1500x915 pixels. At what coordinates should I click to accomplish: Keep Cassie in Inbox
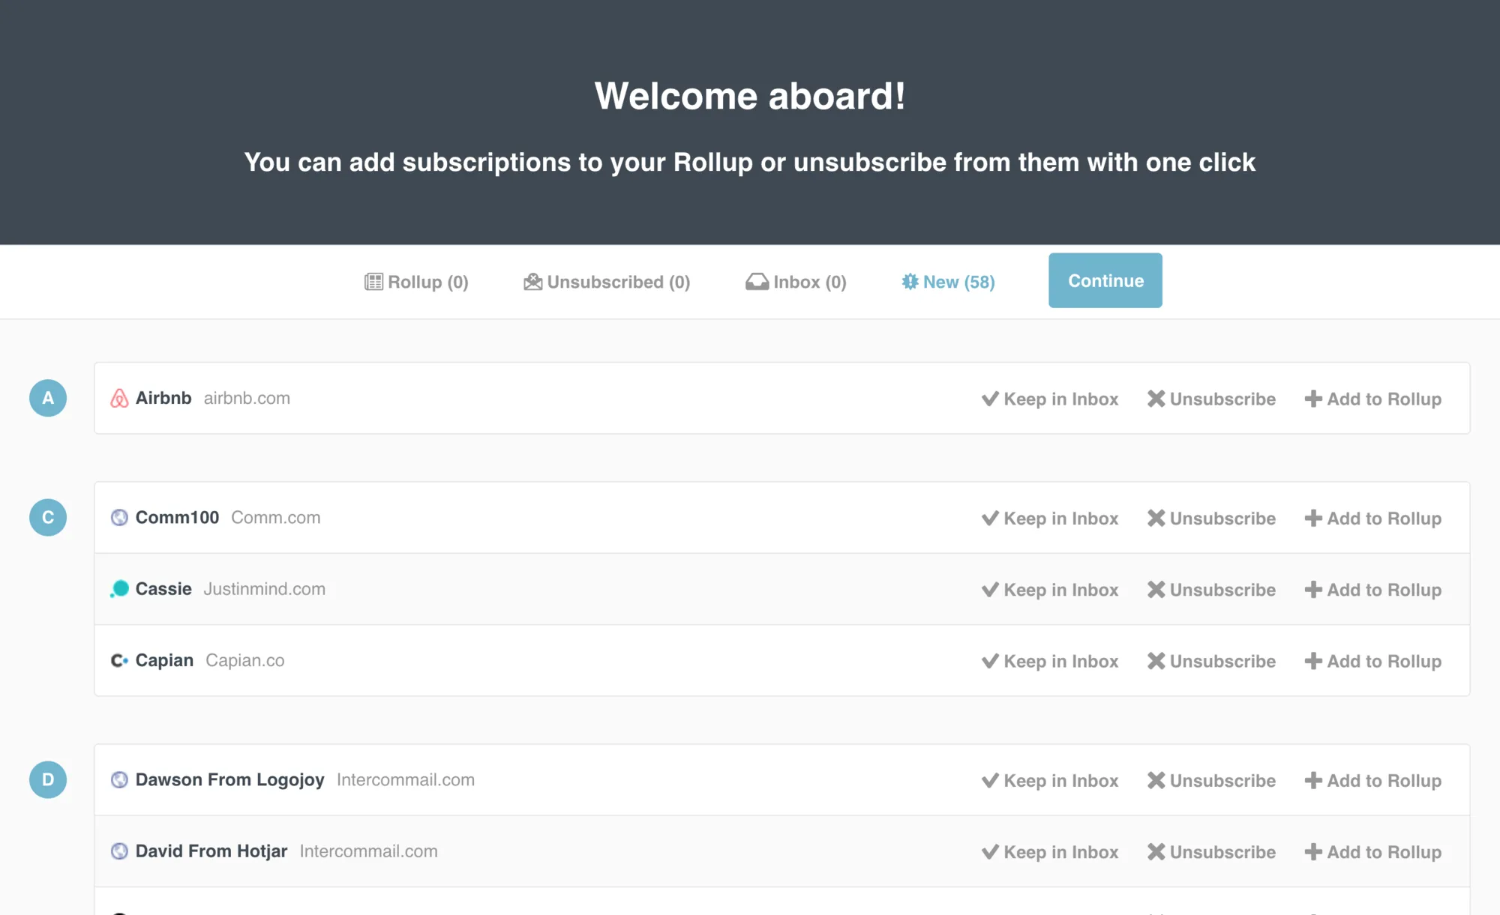[1050, 590]
